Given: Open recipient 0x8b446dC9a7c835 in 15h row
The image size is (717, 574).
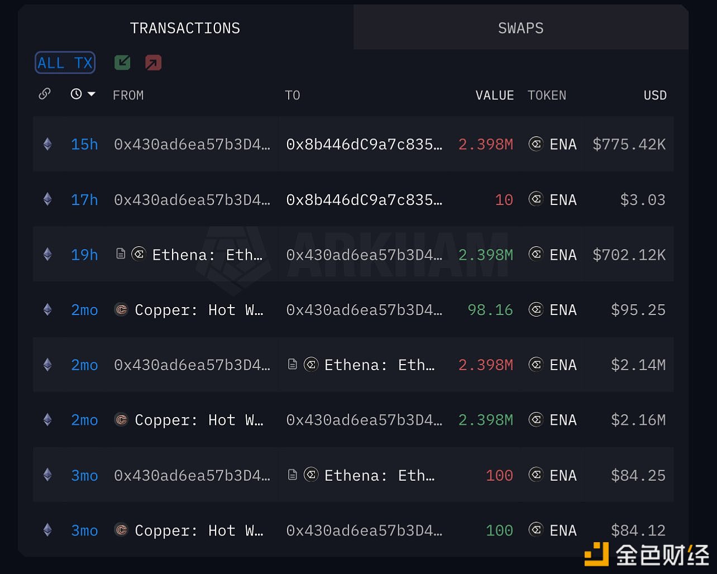Looking at the screenshot, I should pyautogui.click(x=364, y=144).
